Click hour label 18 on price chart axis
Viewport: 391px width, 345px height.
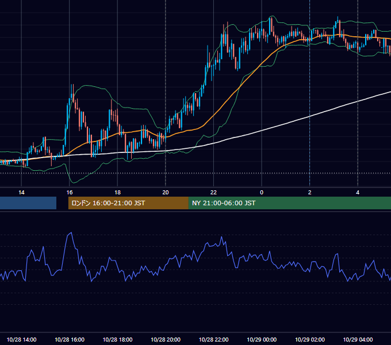coord(117,193)
